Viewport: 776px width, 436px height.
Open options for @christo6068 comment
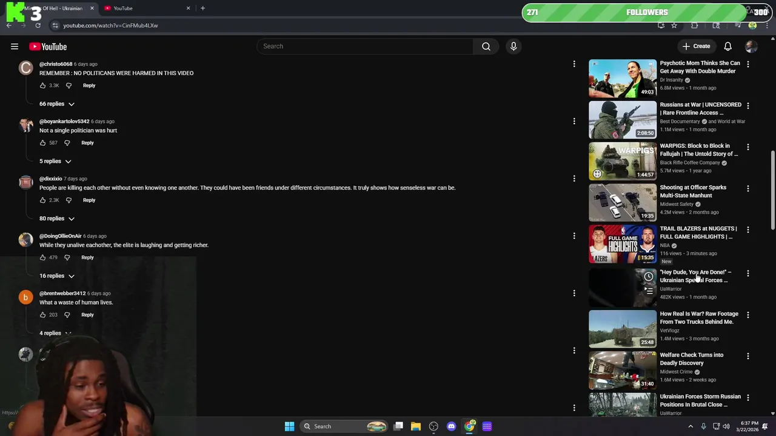point(574,64)
